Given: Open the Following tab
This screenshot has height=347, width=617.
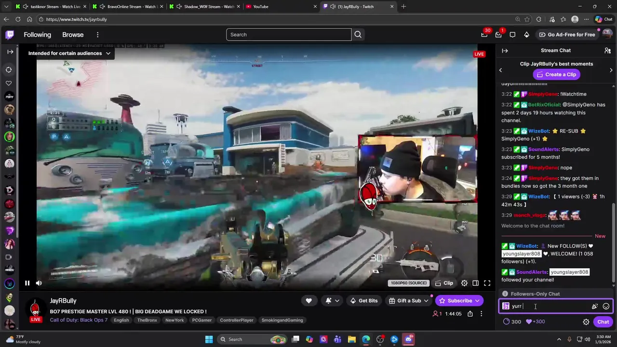Looking at the screenshot, I should coord(37,35).
